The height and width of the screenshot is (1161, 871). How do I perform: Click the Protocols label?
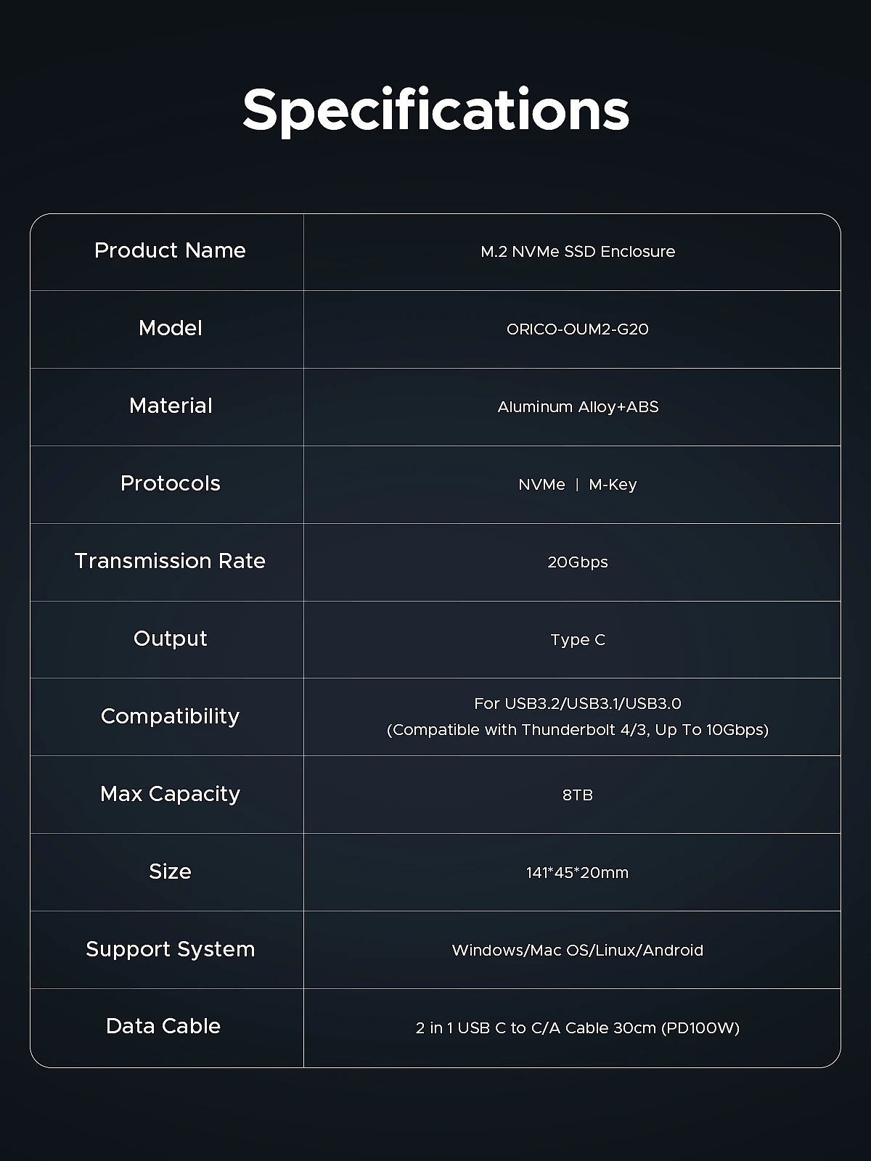(x=170, y=483)
